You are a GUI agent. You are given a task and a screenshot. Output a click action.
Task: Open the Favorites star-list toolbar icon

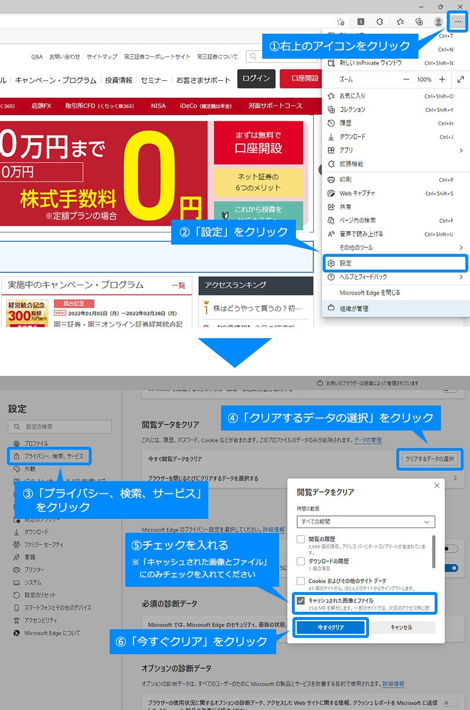pos(400,21)
